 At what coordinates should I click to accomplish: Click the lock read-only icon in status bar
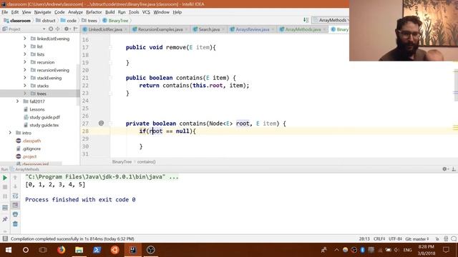click(437, 239)
